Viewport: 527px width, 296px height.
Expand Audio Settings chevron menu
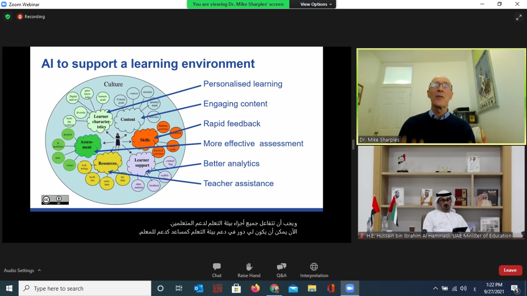[40, 270]
